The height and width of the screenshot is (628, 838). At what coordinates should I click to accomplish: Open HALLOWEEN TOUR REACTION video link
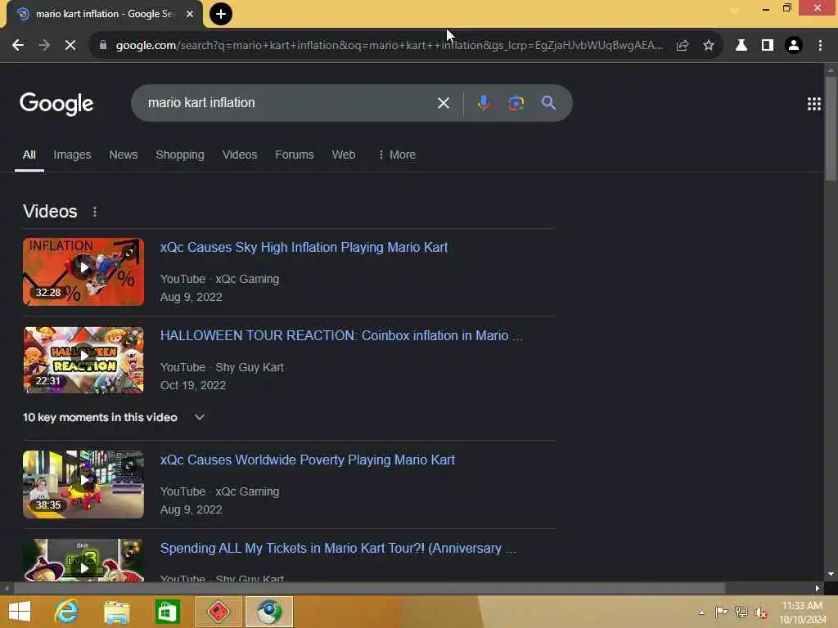pos(341,335)
